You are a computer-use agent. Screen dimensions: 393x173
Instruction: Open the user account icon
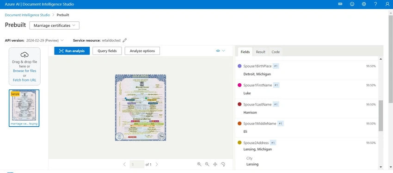click(387, 4)
